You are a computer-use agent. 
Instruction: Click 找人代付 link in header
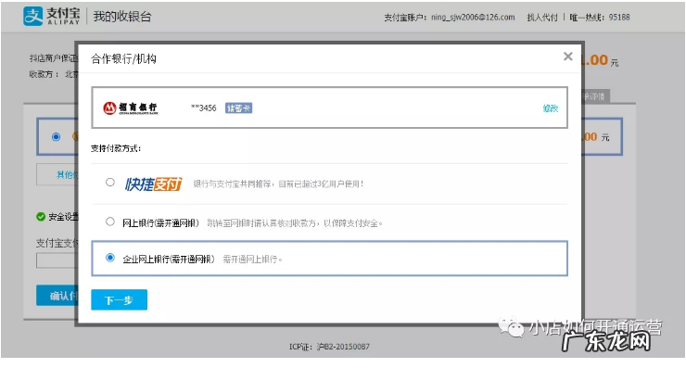tap(542, 18)
